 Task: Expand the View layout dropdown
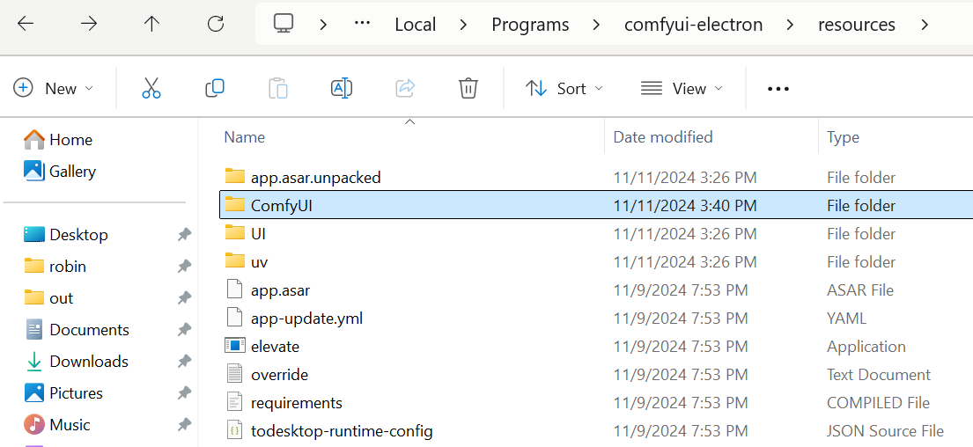pos(682,88)
